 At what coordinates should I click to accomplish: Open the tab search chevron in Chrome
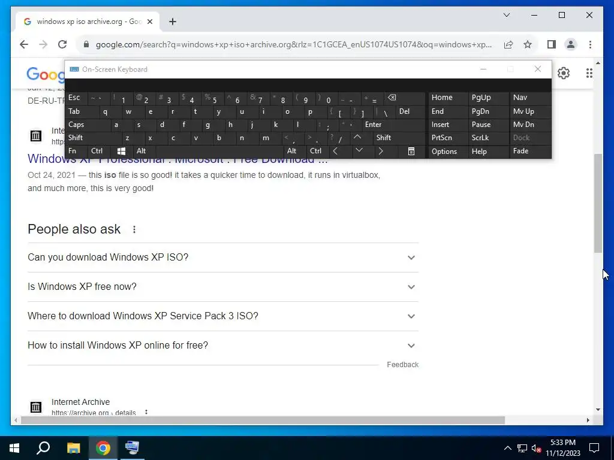tap(506, 15)
